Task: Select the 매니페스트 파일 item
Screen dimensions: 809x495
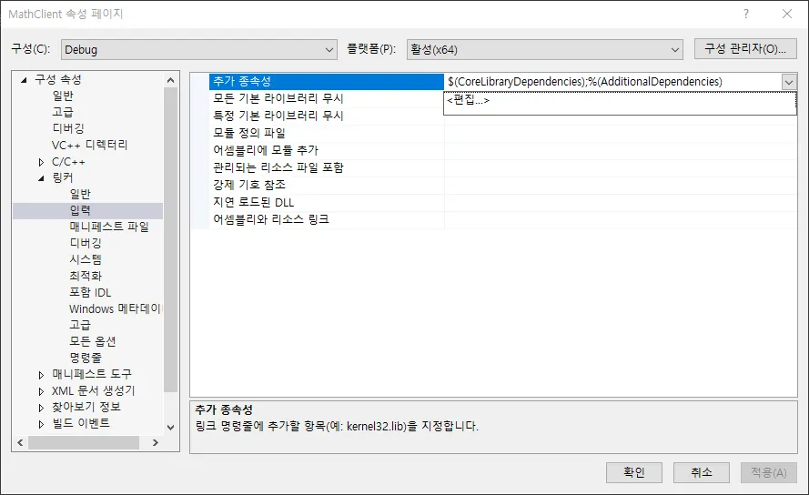Action: click(x=109, y=227)
